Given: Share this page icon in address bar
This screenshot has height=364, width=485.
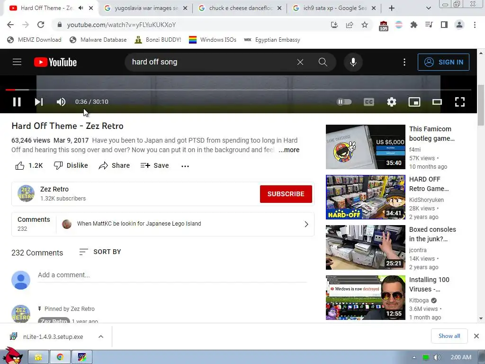Looking at the screenshot, I should click(x=350, y=25).
